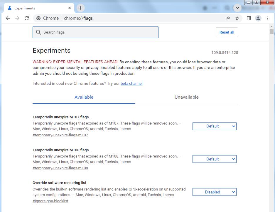The image size is (275, 212).
Task: Change Override software rendering list Disabled dropdown
Action: point(214,192)
